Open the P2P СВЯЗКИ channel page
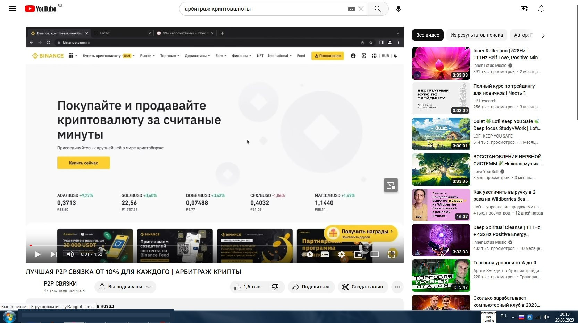 pyautogui.click(x=60, y=283)
